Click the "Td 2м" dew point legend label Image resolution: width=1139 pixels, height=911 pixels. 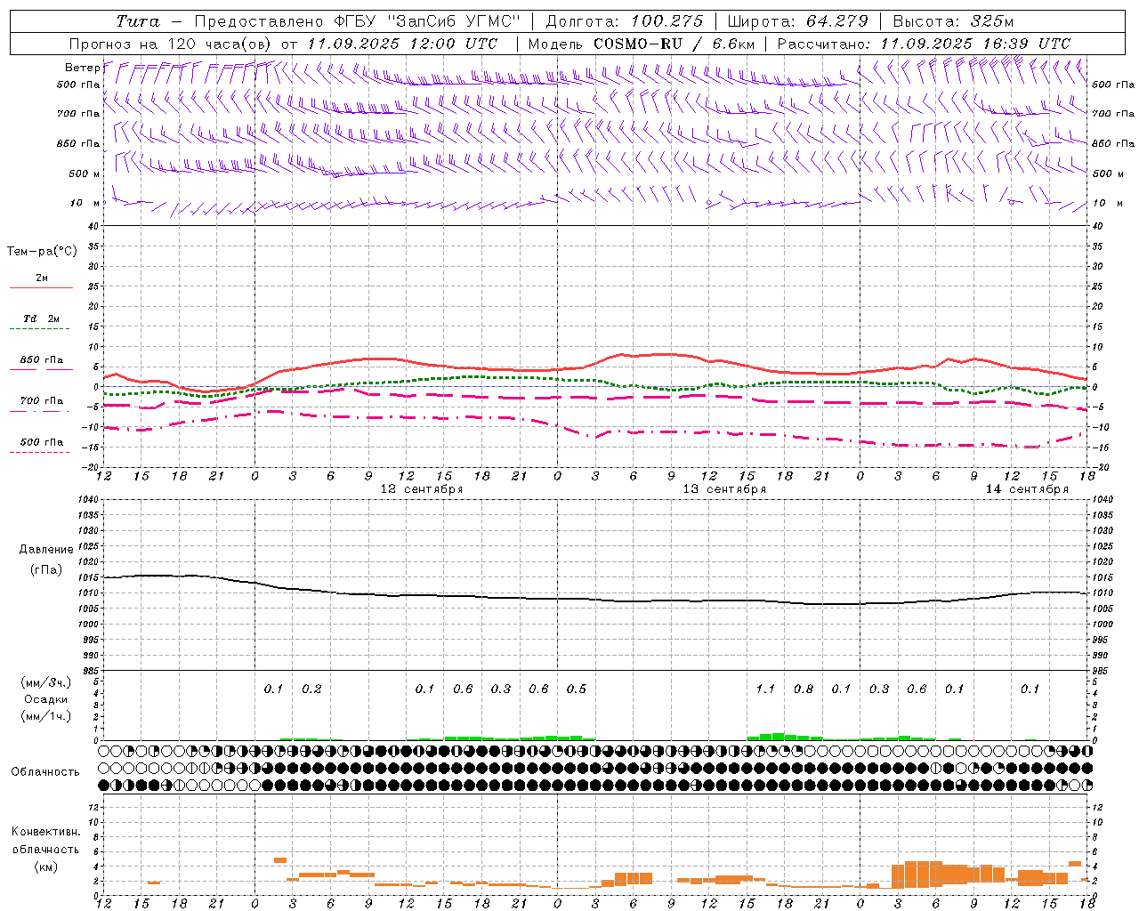42,318
